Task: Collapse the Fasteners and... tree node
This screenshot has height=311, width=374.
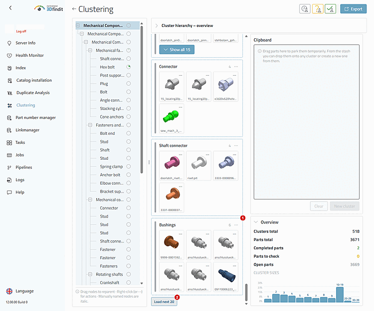Action: (90, 125)
